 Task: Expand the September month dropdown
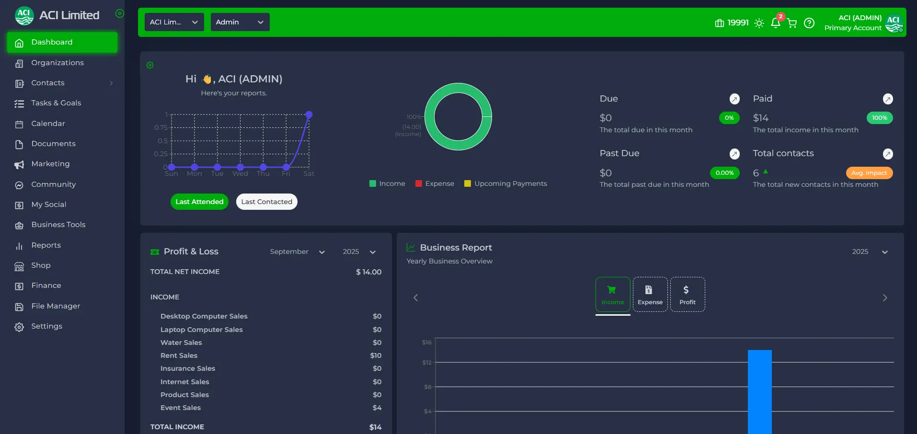coord(297,252)
